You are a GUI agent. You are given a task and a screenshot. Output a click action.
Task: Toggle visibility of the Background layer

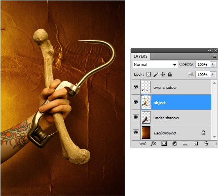136,132
